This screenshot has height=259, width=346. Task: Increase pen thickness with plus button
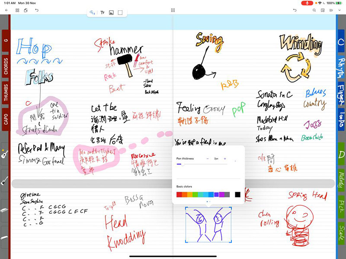[225, 159]
